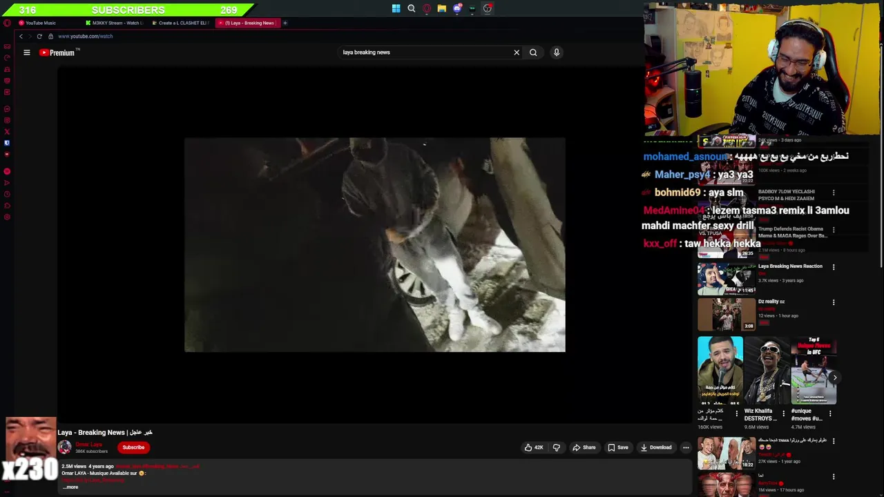This screenshot has width=884, height=497.
Task: Open more actions ellipsis beside Download
Action: 686,447
